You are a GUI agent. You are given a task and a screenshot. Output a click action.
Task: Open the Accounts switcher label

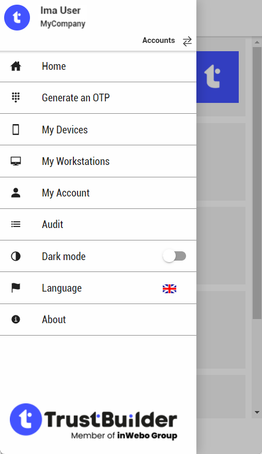coord(159,40)
